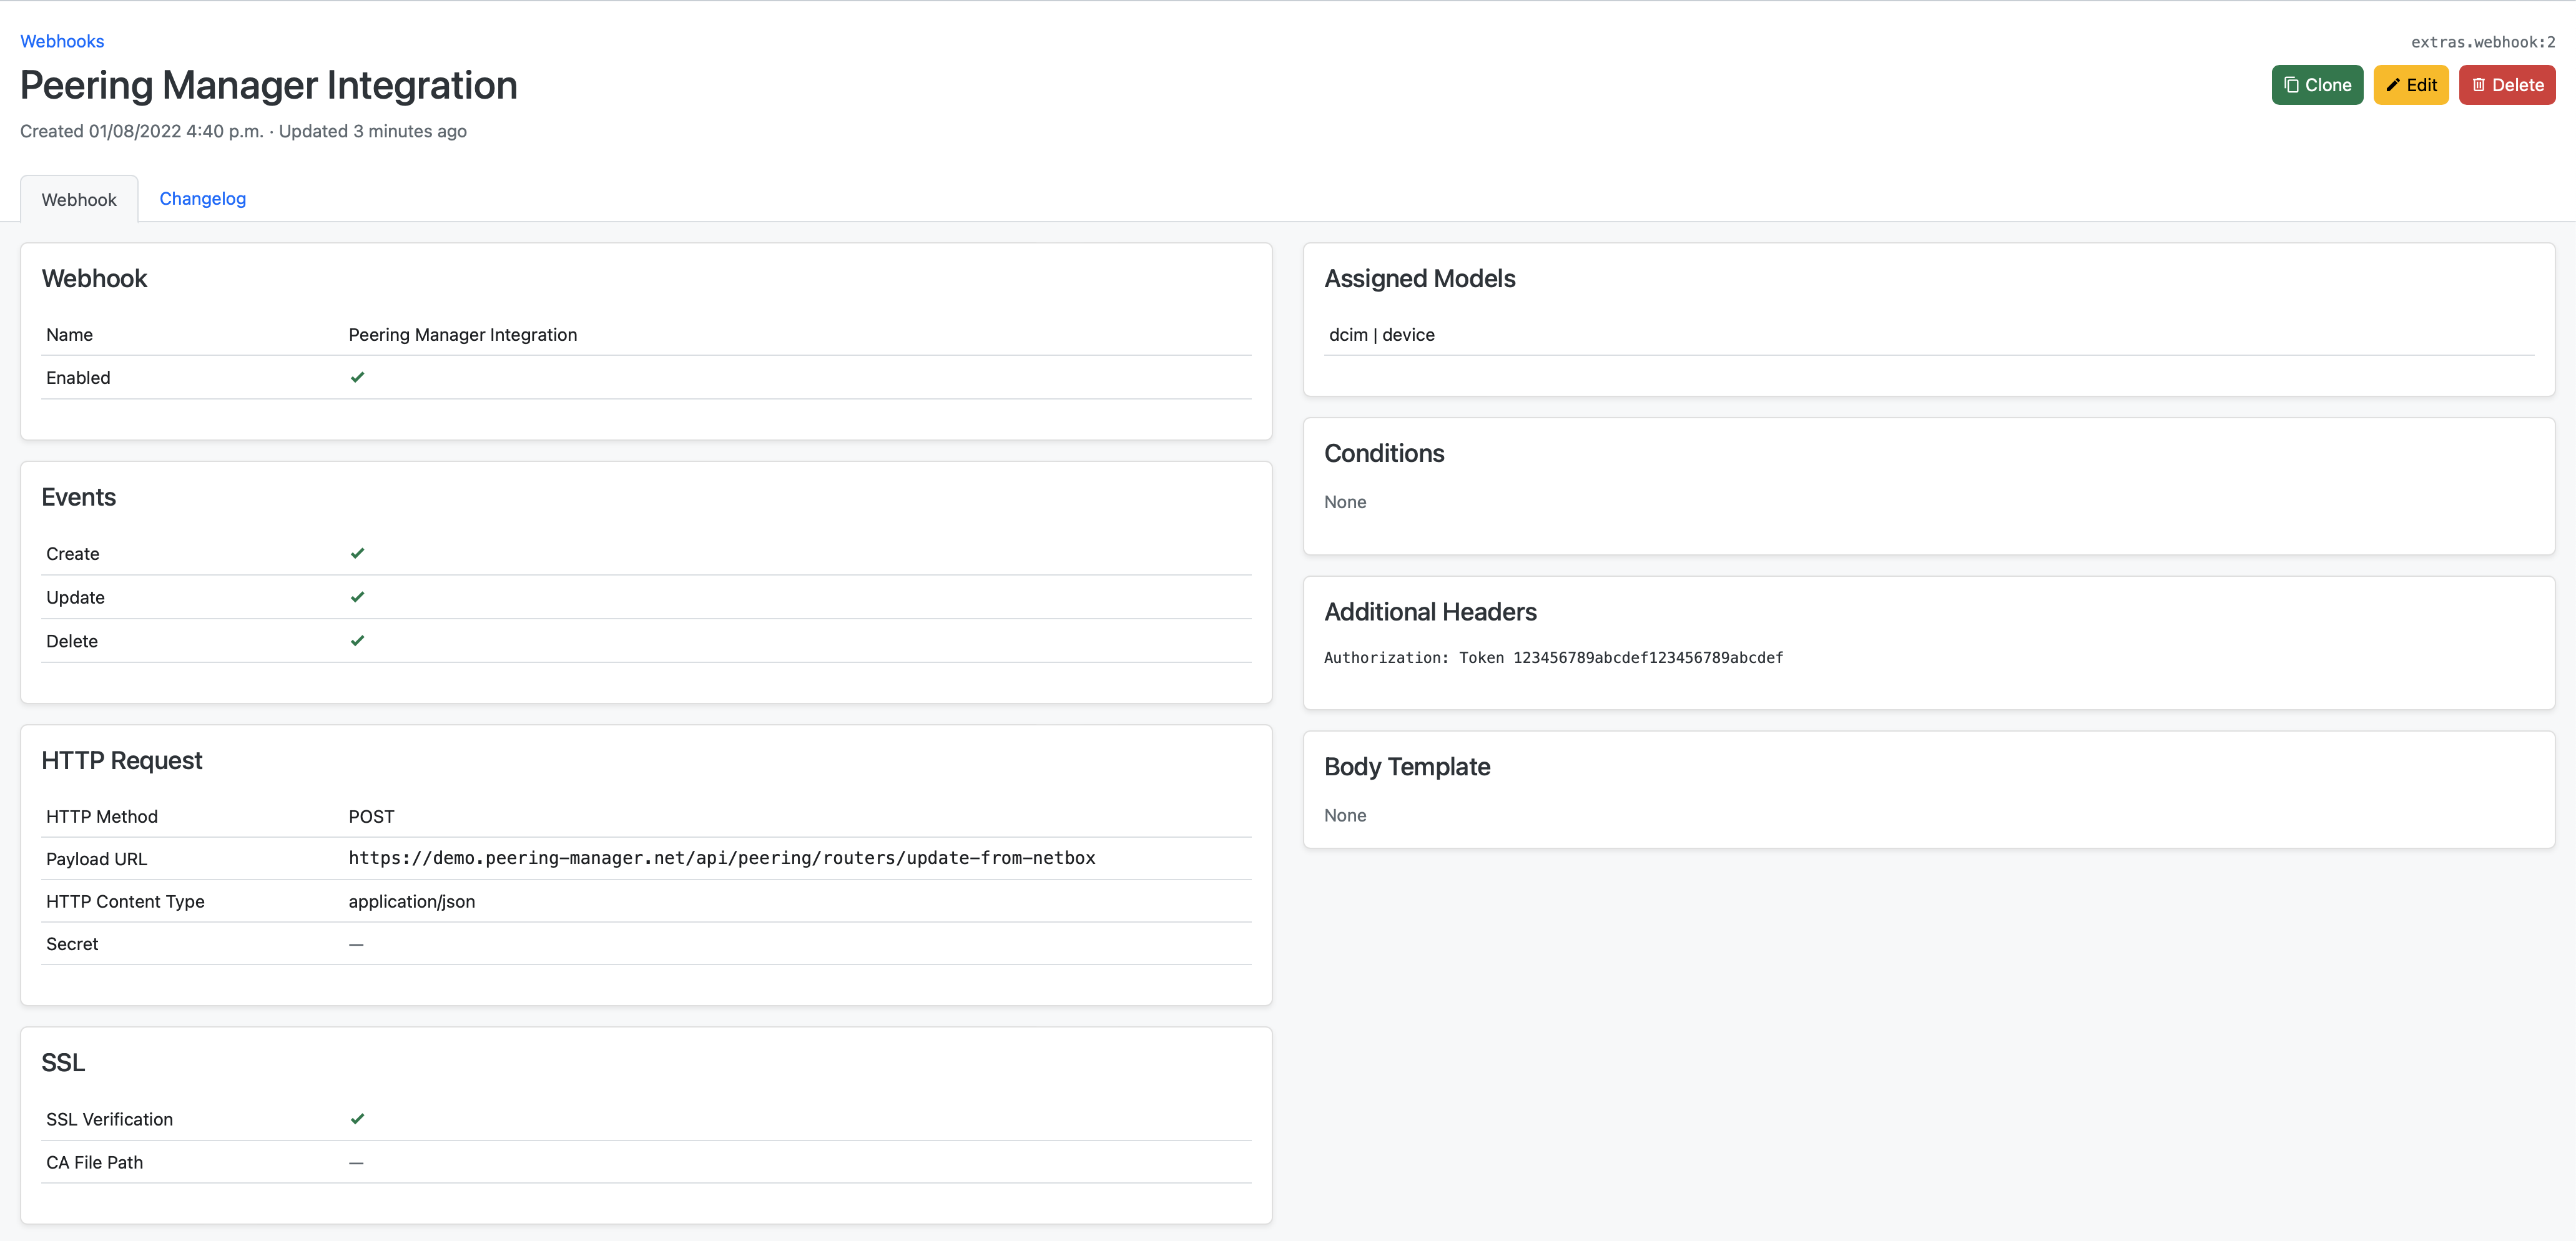Click the HTTP Content Type label

click(x=125, y=901)
